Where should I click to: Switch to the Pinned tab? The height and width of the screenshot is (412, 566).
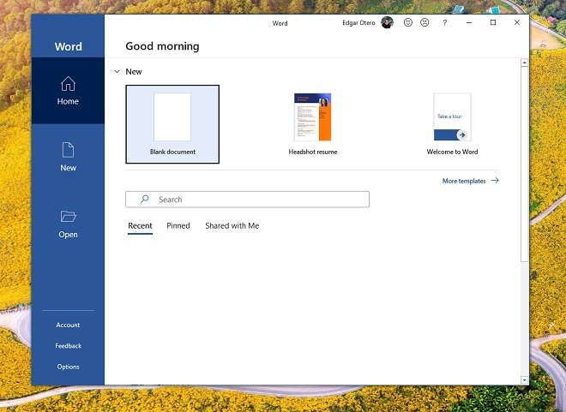(178, 226)
